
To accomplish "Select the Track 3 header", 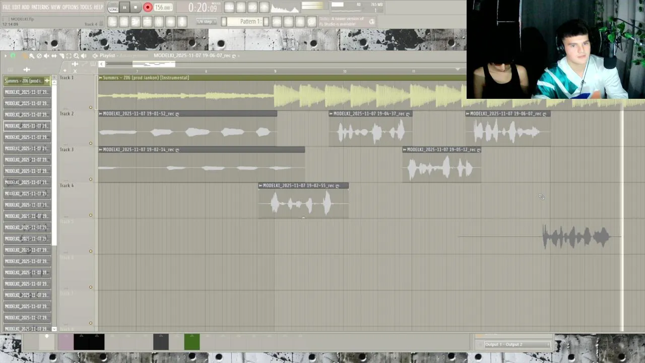I will (76, 164).
